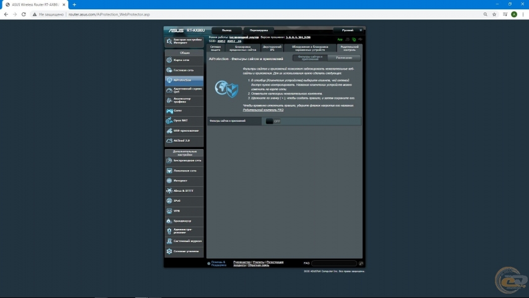Open the IPv6 icon in sidebar
529x298 pixels.
169,201
